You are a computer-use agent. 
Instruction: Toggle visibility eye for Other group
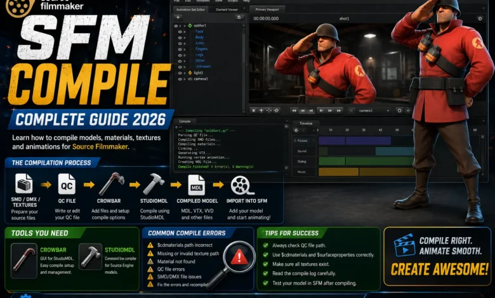coord(180,61)
